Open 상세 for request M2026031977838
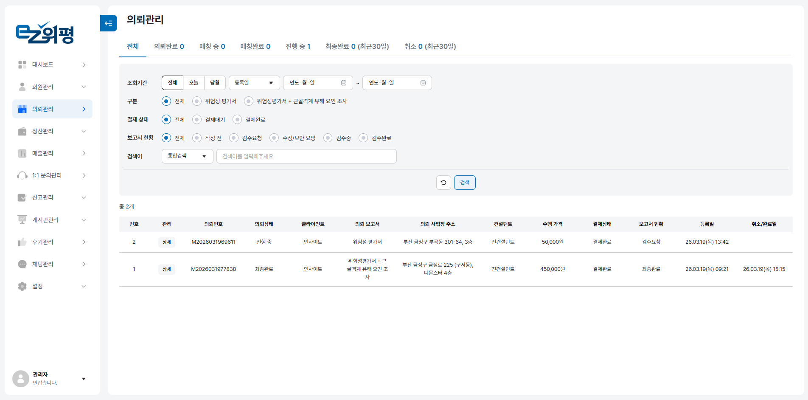Viewport: 808px width, 400px height. coord(167,269)
